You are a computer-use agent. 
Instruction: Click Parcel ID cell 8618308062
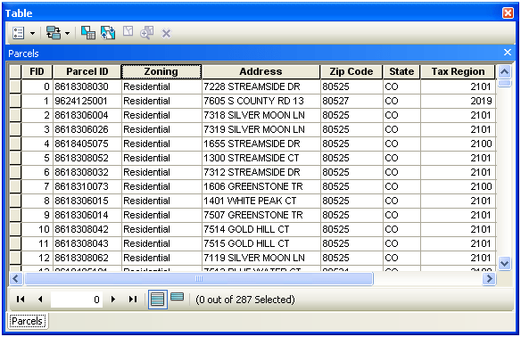[x=87, y=258]
